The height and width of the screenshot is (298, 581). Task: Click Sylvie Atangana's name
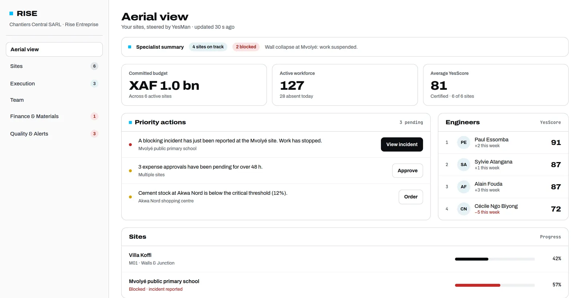pyautogui.click(x=493, y=162)
